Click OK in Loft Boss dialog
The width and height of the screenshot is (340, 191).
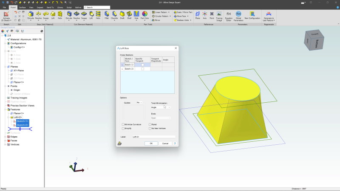click(x=151, y=143)
